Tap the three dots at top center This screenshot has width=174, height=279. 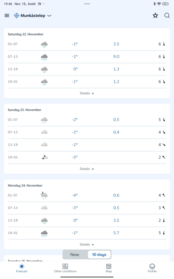pyautogui.click(x=87, y=4)
